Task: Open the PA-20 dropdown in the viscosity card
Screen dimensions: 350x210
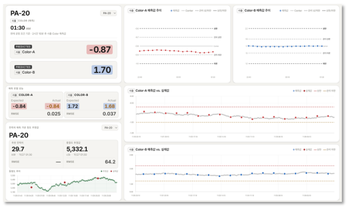Action: click(110, 128)
